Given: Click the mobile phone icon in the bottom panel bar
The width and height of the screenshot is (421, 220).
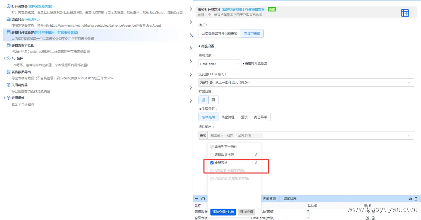Looking at the screenshot, I should point(416,199).
